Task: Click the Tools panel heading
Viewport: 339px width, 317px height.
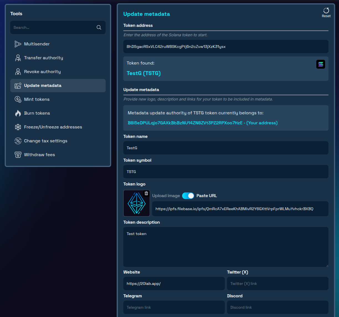Action: (16, 14)
